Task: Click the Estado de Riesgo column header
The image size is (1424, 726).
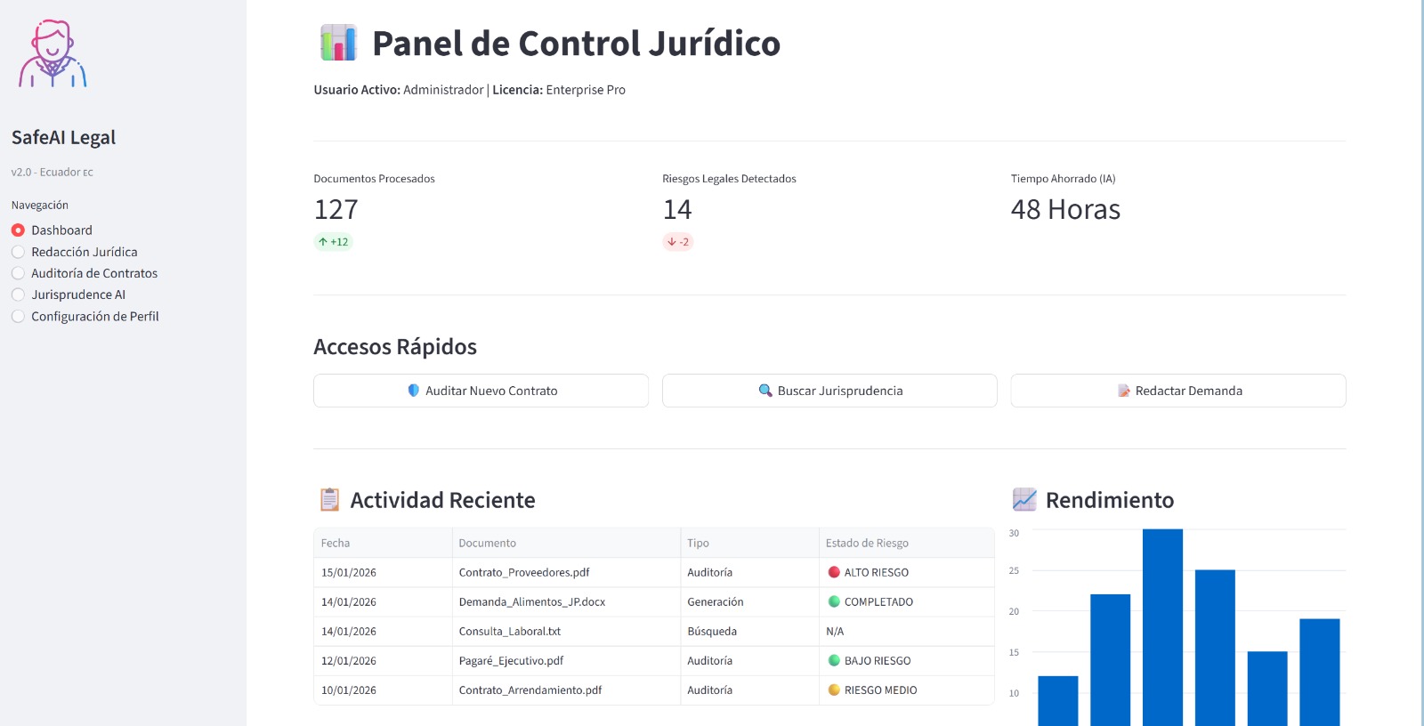Action: pyautogui.click(x=906, y=543)
